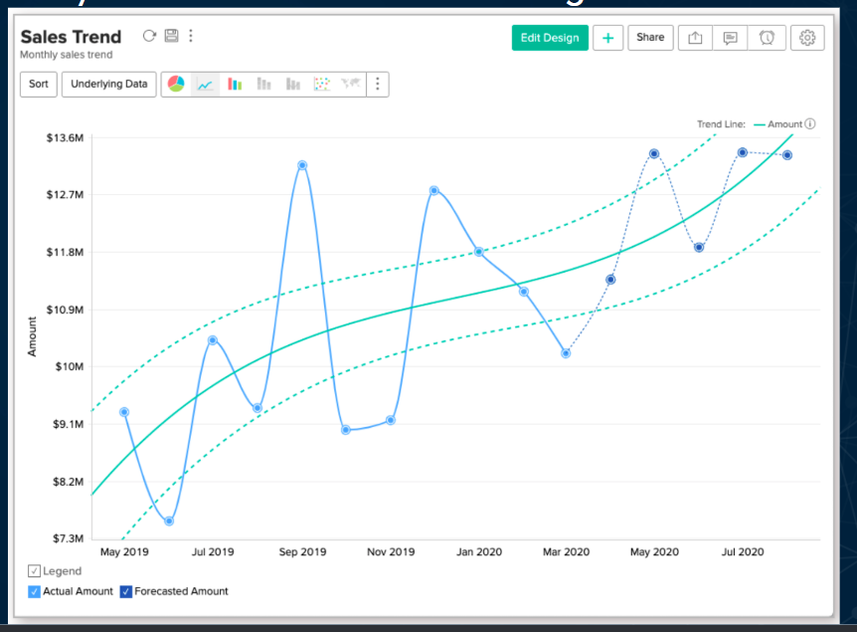The image size is (857, 632).
Task: Click the forecasted May 2020 data point
Action: point(654,153)
